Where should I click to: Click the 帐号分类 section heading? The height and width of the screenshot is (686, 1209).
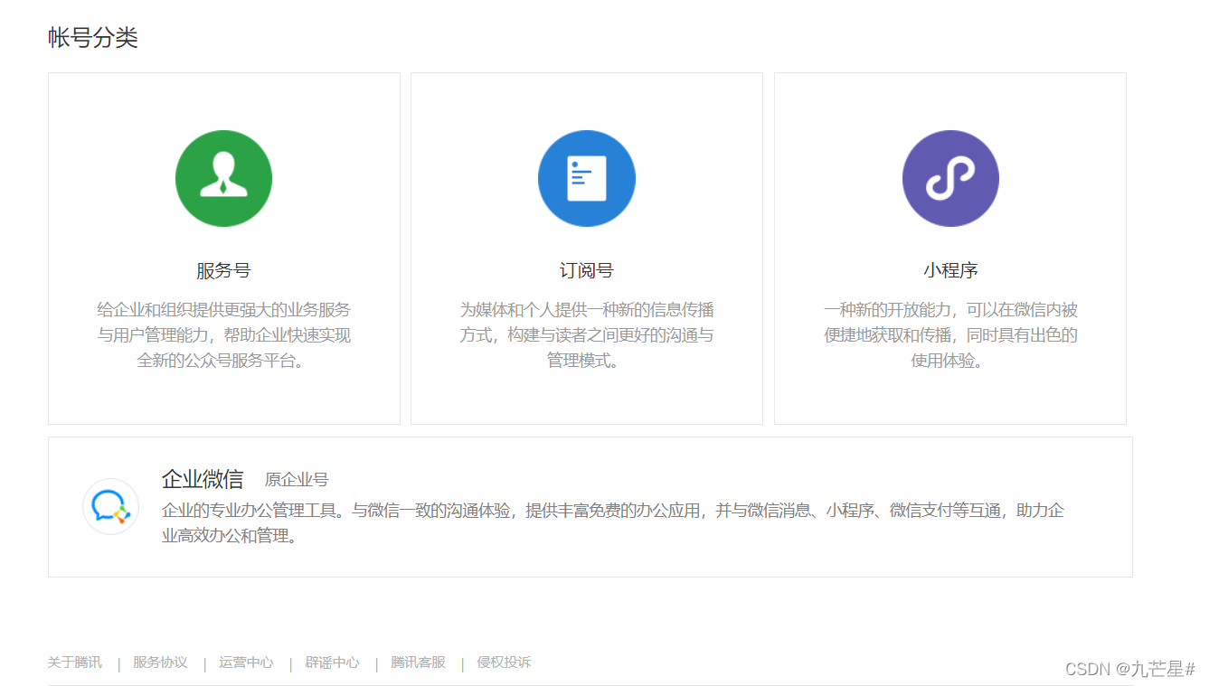pyautogui.click(x=93, y=38)
